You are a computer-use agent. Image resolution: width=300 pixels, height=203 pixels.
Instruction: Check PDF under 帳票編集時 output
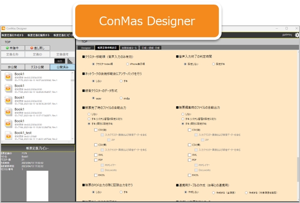pyautogui.click(x=189, y=160)
